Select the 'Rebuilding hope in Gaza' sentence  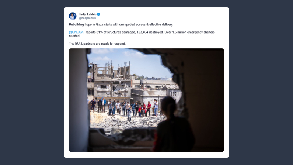pos(121,24)
